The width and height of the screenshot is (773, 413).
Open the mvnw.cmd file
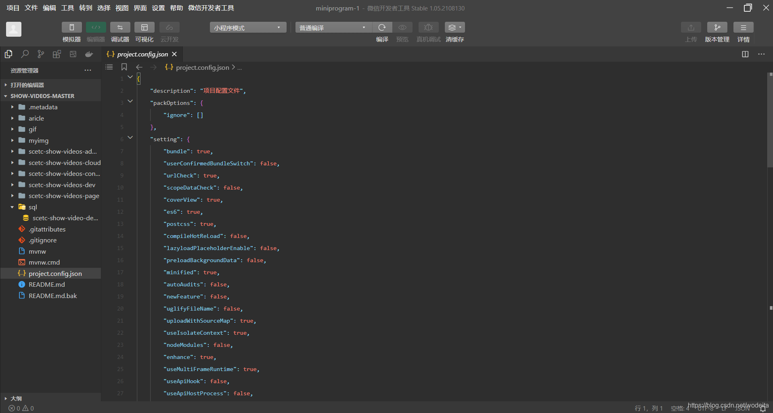coord(50,263)
